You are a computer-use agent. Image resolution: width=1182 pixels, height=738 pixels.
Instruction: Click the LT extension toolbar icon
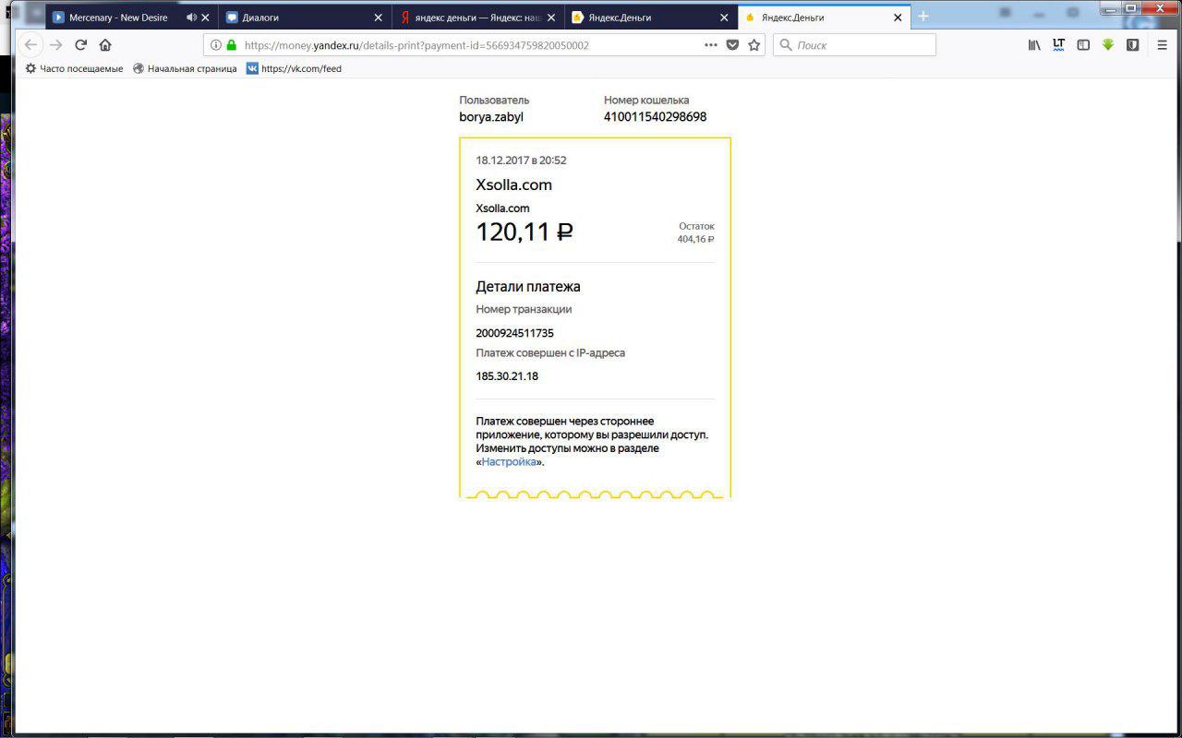[1059, 45]
